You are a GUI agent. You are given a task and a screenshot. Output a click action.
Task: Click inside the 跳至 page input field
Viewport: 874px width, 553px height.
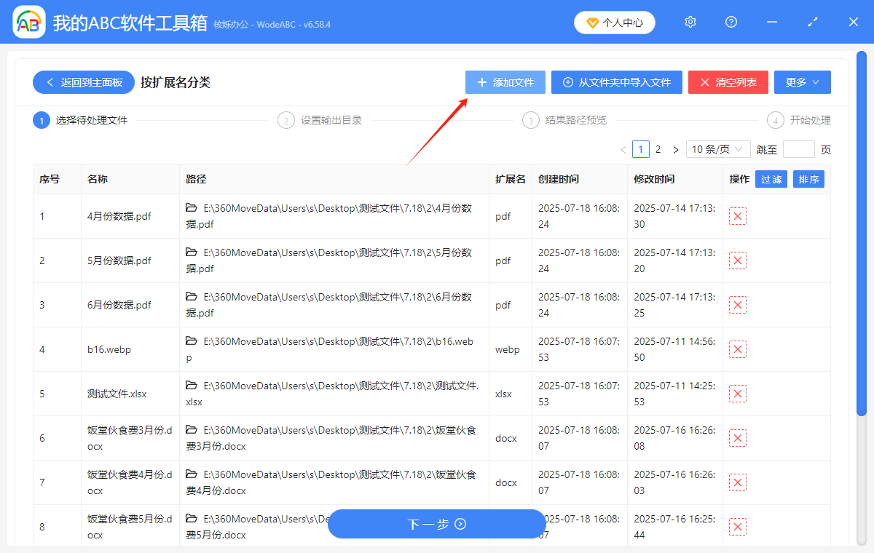pyautogui.click(x=799, y=148)
